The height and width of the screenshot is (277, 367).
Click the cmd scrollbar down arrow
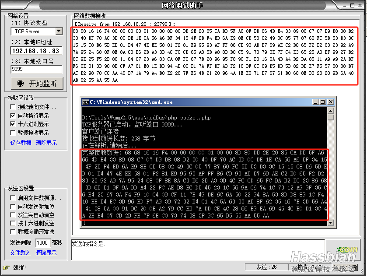click(x=331, y=223)
